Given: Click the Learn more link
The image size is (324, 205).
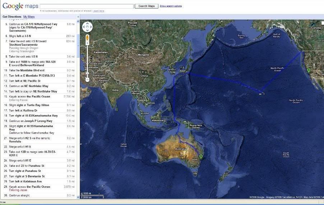Looking at the screenshot, I should pyautogui.click(x=98, y=11).
